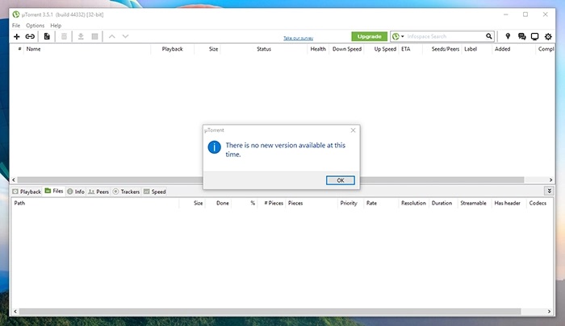Click the µTorrent logo in the title bar

pyautogui.click(x=16, y=14)
